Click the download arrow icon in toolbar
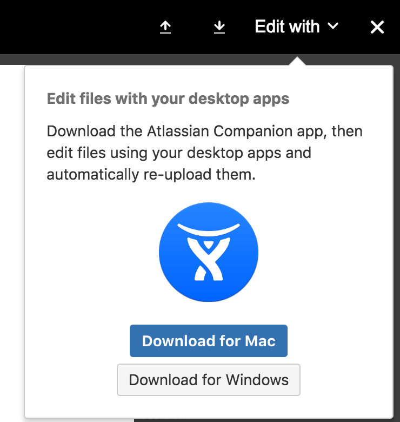This screenshot has height=422, width=400. [x=219, y=27]
